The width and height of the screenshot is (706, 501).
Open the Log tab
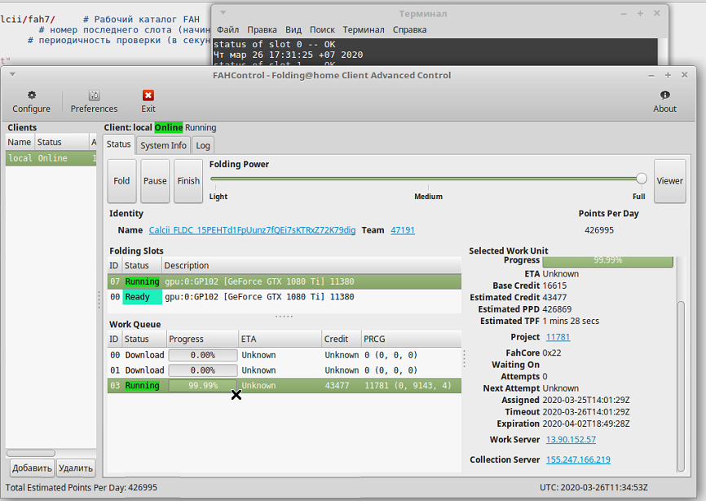click(x=203, y=145)
